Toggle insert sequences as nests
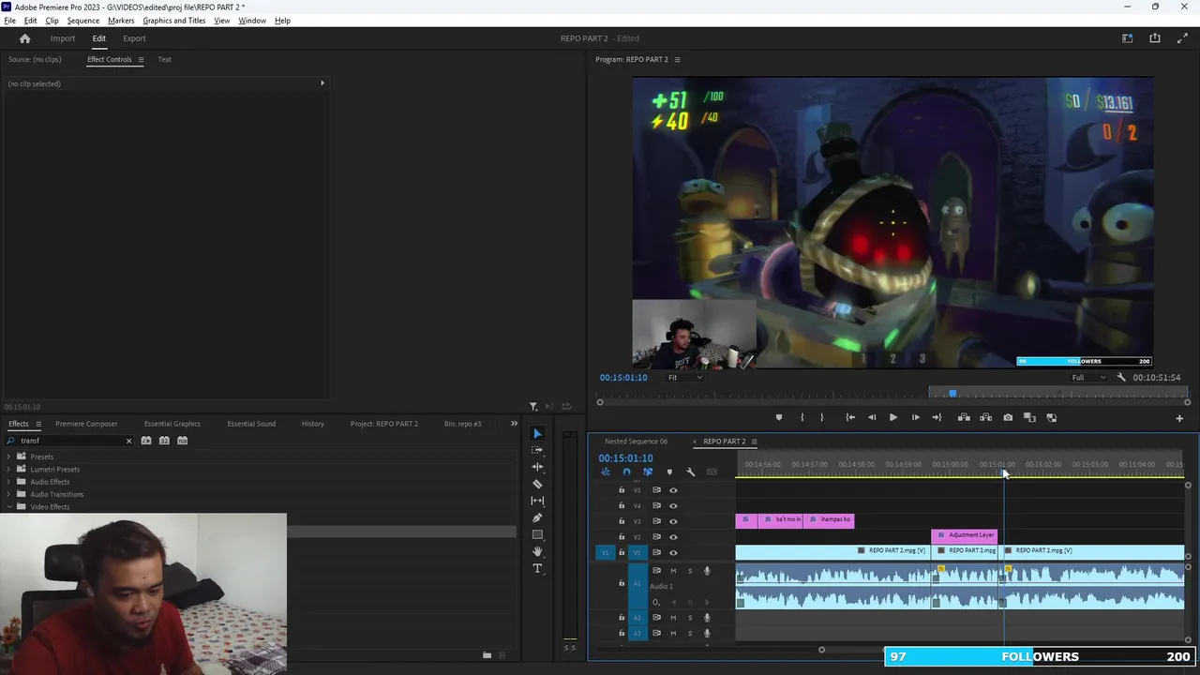The height and width of the screenshot is (675, 1200). [606, 472]
